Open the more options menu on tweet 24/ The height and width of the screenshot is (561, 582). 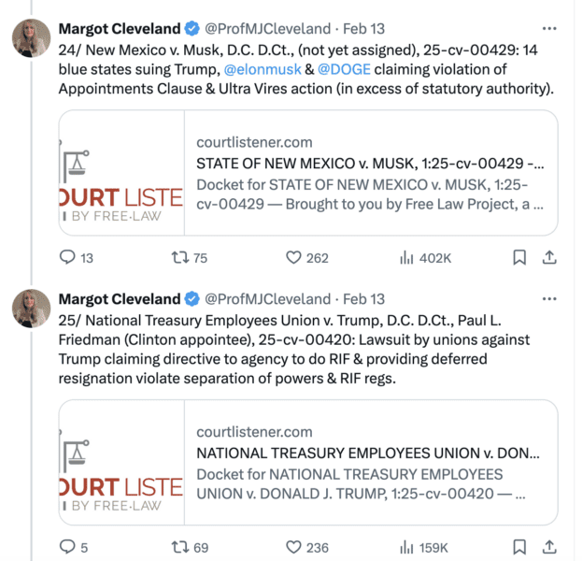[549, 29]
